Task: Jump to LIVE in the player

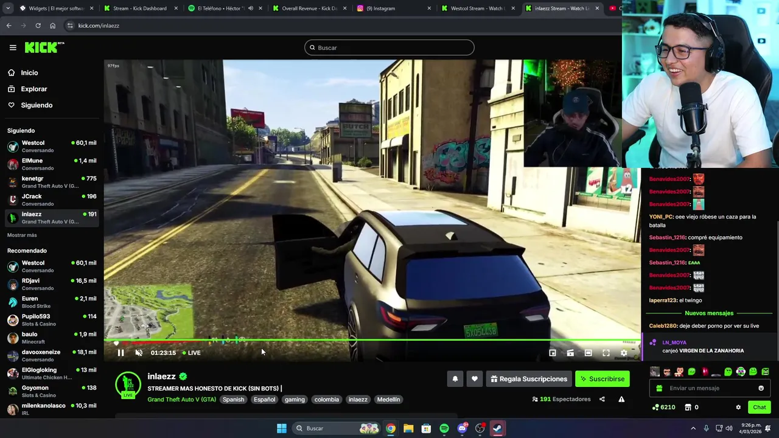Action: [192, 353]
